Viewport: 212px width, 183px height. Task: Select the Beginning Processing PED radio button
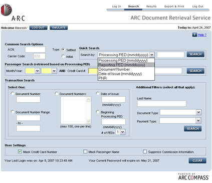click(x=98, y=112)
